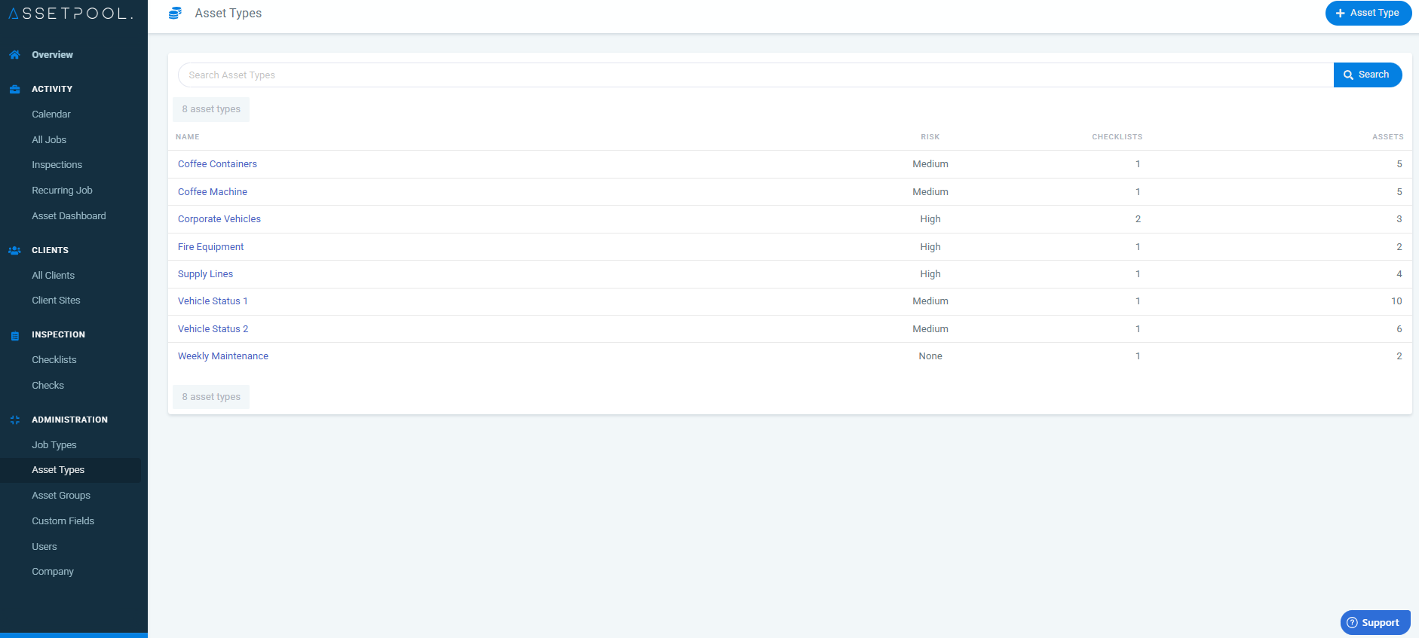Open the Vehicle Status 1 asset type
The height and width of the screenshot is (638, 1419).
[213, 301]
